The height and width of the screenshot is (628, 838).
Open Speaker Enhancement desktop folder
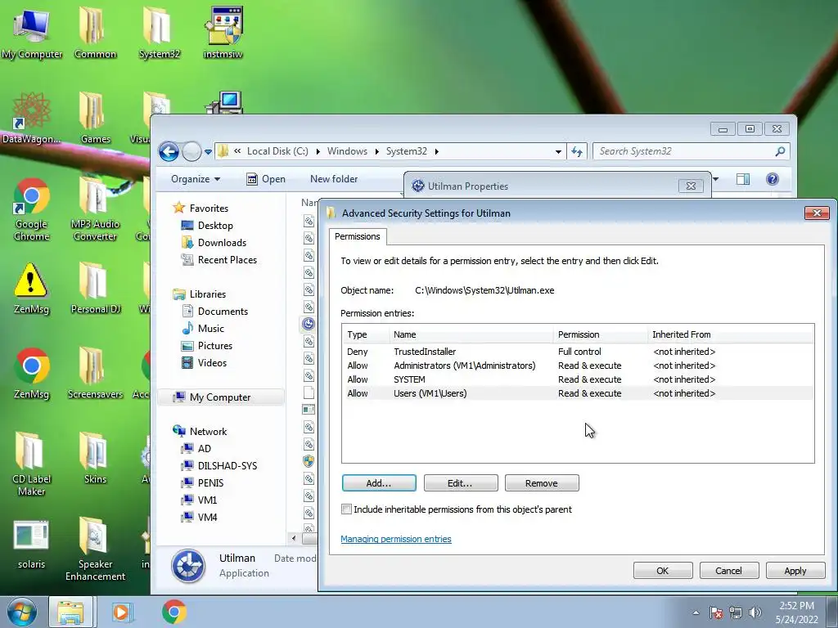coord(95,550)
